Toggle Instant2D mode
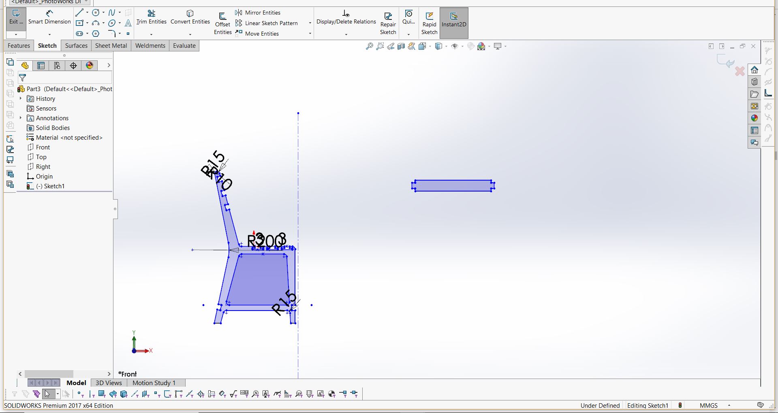Viewport: 778px width, 413px height. (x=454, y=23)
